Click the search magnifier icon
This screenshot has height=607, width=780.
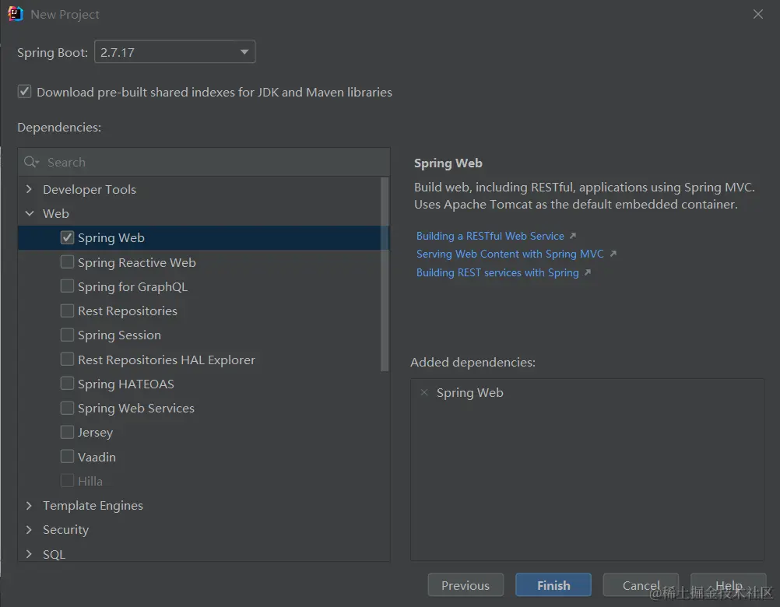point(31,162)
